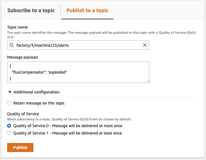
Task: Open the Publish to a topic tab
Action: (87, 10)
